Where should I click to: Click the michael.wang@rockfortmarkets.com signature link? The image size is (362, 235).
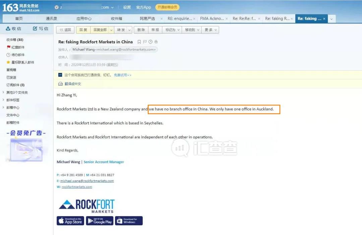pyautogui.click(x=87, y=181)
